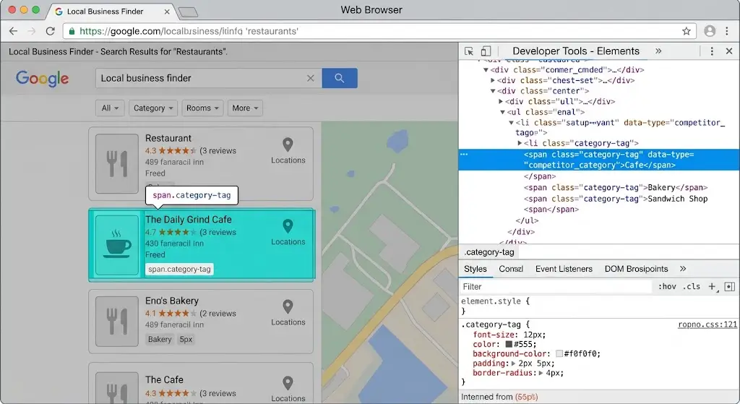This screenshot has height=404, width=740.
Task: Collapse the div class center node
Action: [493, 90]
